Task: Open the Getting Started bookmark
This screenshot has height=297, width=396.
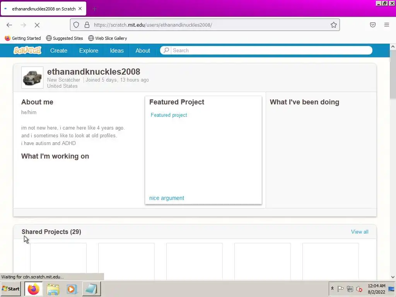Action: (23, 38)
